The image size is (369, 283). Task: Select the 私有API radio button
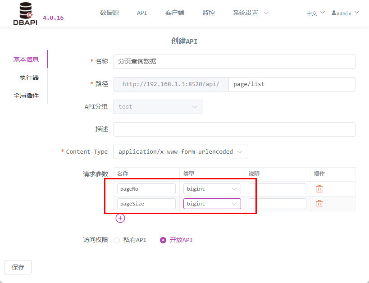click(x=117, y=240)
